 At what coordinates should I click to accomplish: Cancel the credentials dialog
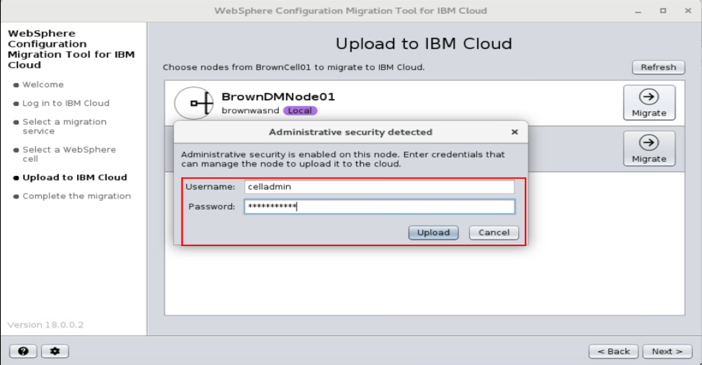(494, 232)
